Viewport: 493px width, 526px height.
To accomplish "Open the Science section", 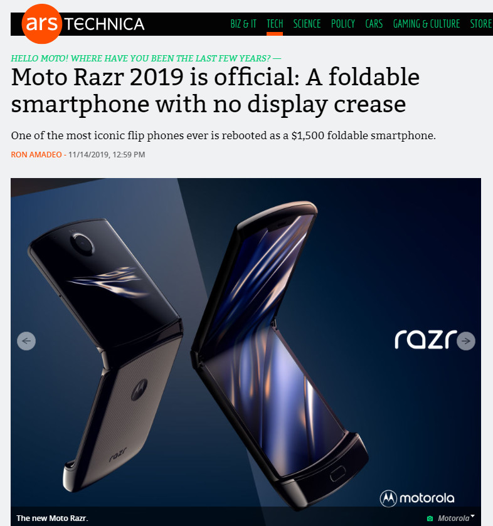I will (x=307, y=24).
